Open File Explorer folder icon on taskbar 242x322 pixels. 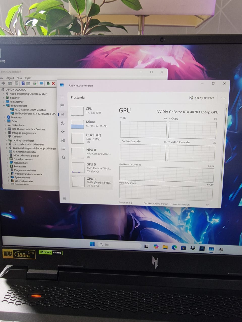coord(165,247)
